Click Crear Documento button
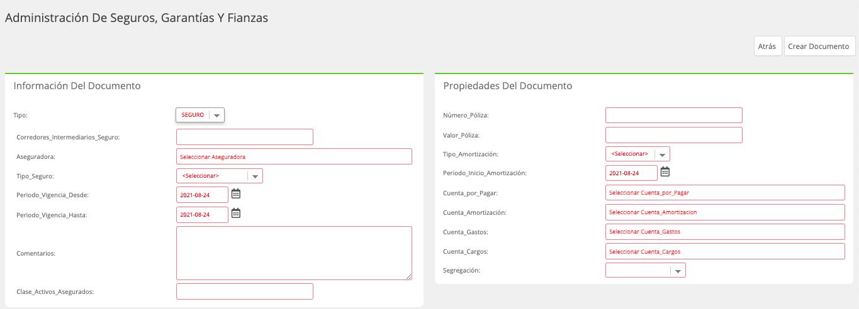This screenshot has height=309, width=859. click(x=819, y=46)
